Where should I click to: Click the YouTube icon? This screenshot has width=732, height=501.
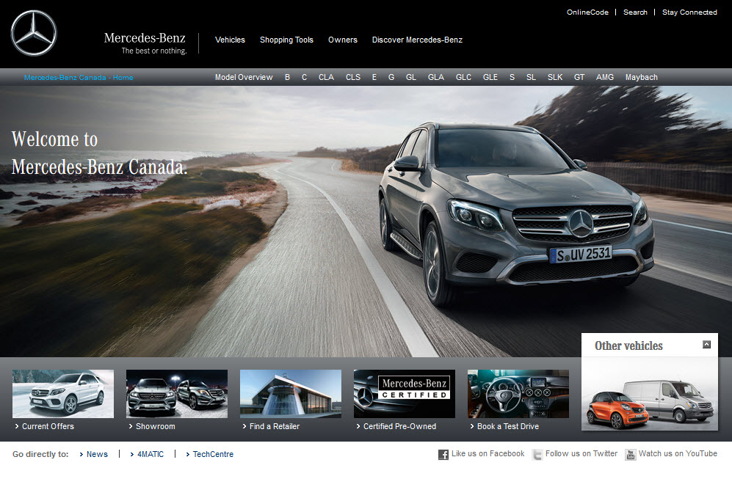click(630, 454)
